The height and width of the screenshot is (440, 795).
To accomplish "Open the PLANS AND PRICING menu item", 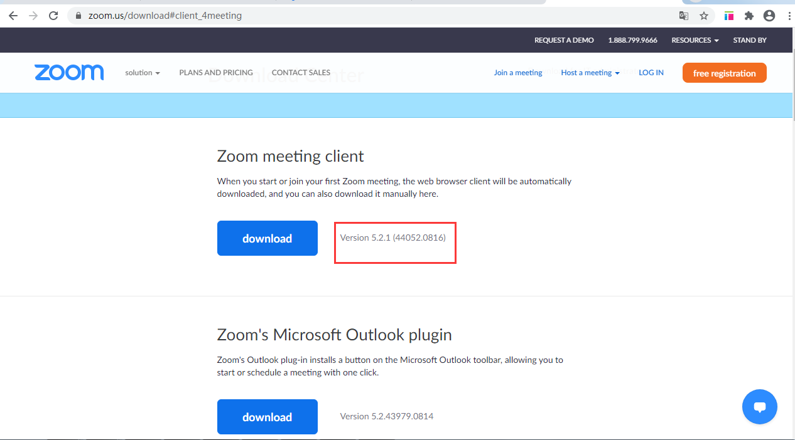I will [216, 73].
